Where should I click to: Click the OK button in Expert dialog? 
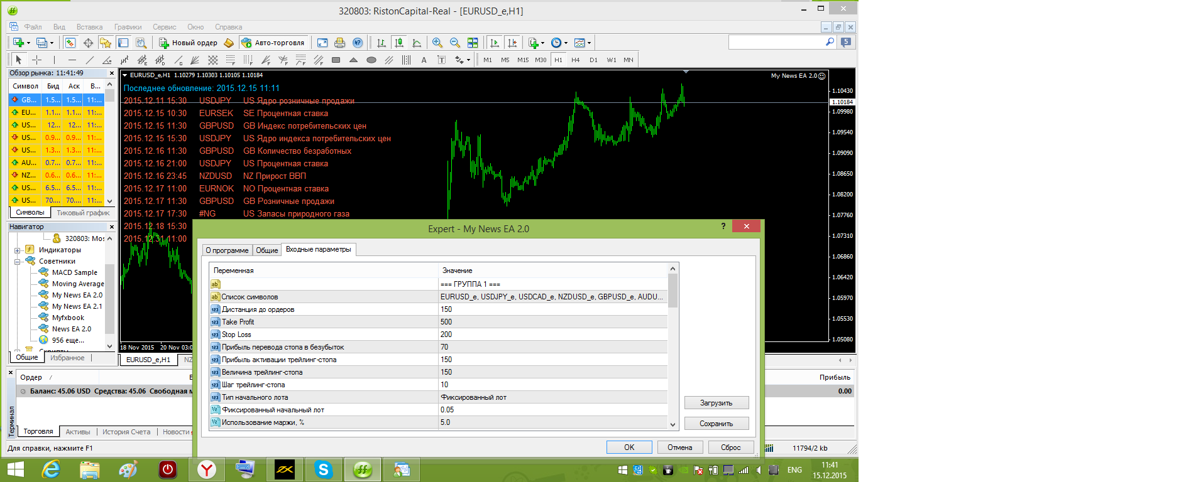(629, 447)
